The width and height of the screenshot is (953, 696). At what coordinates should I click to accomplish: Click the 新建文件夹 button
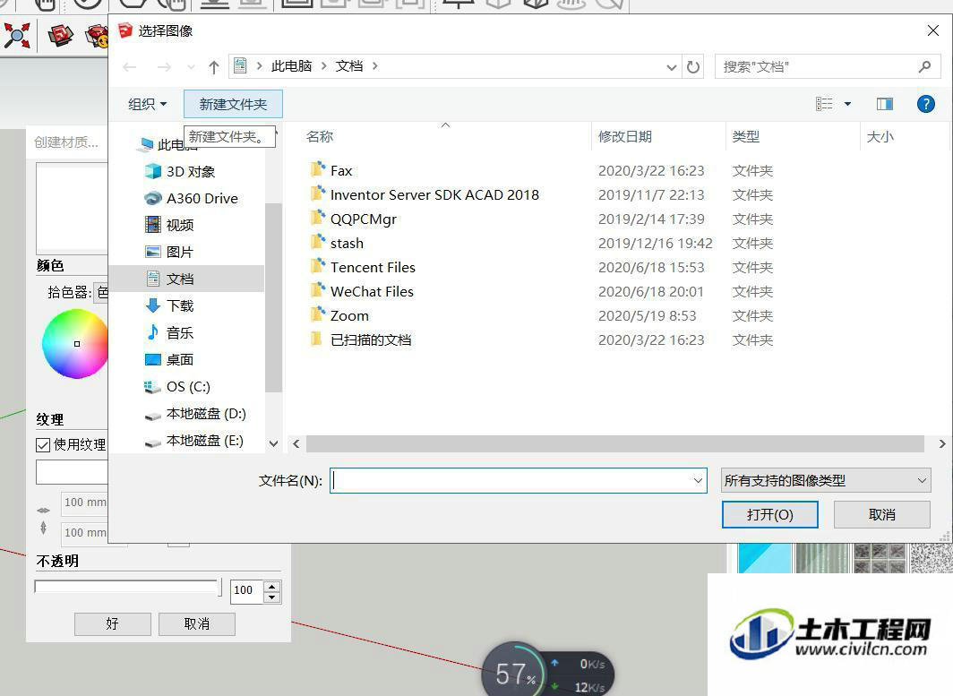(234, 104)
